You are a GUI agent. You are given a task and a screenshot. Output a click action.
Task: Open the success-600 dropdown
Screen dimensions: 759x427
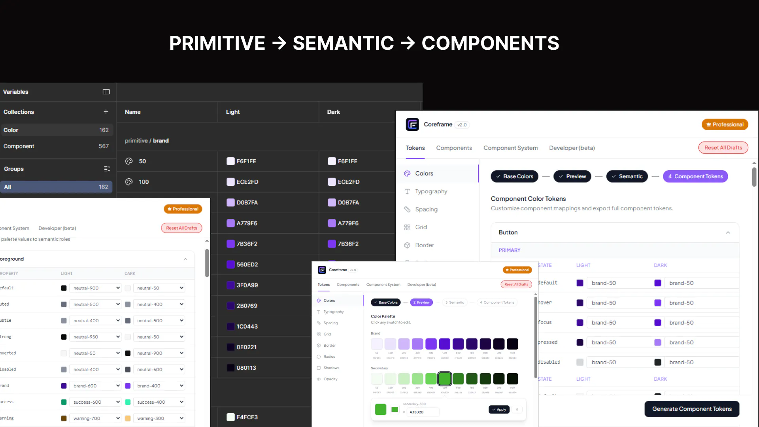95,402
